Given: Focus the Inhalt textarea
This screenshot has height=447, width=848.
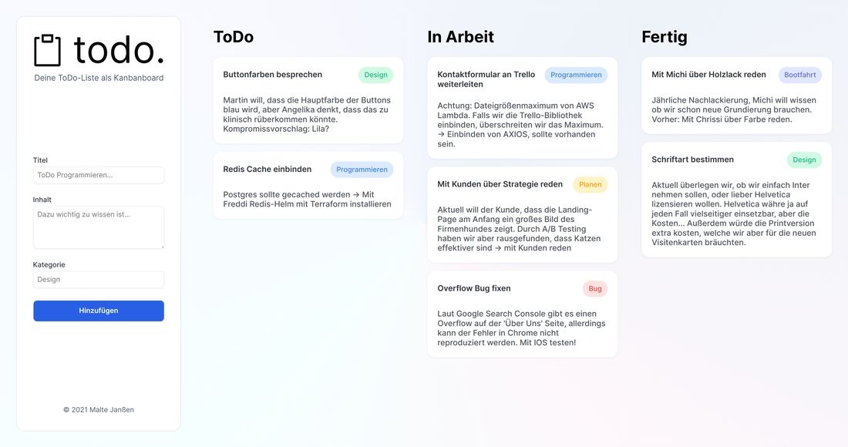Looking at the screenshot, I should point(99,227).
